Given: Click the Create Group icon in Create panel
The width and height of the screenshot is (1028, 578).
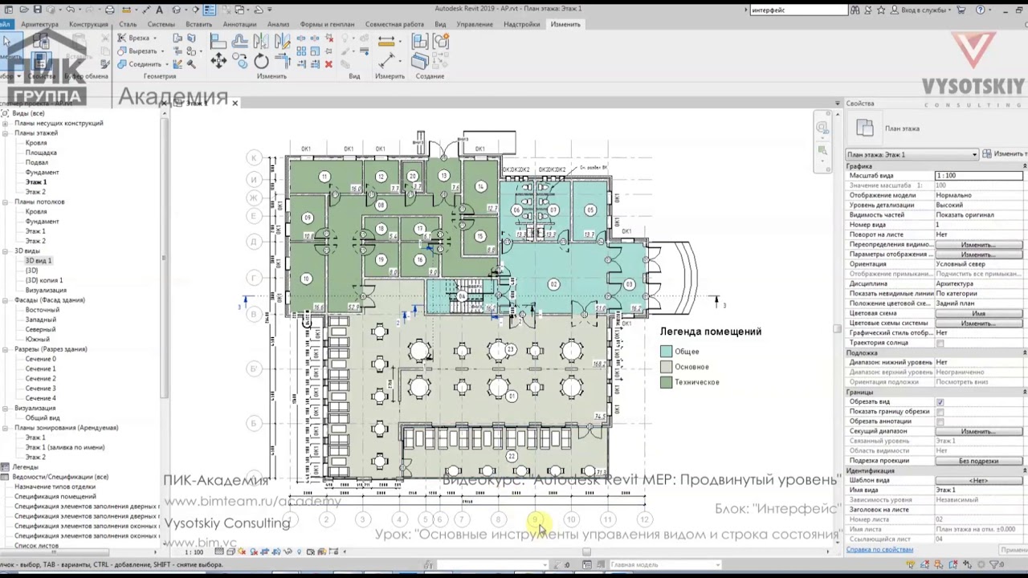Looking at the screenshot, I should pyautogui.click(x=440, y=41).
